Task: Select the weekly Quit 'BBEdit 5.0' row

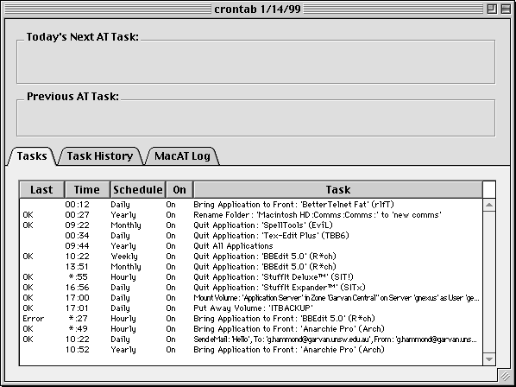Action: pyautogui.click(x=251, y=257)
